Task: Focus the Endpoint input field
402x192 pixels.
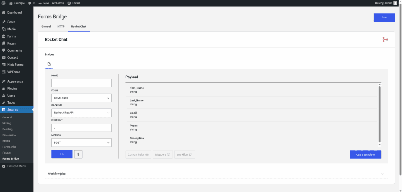Action: [82, 128]
